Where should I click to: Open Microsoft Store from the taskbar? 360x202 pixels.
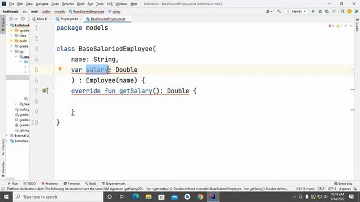(161, 197)
